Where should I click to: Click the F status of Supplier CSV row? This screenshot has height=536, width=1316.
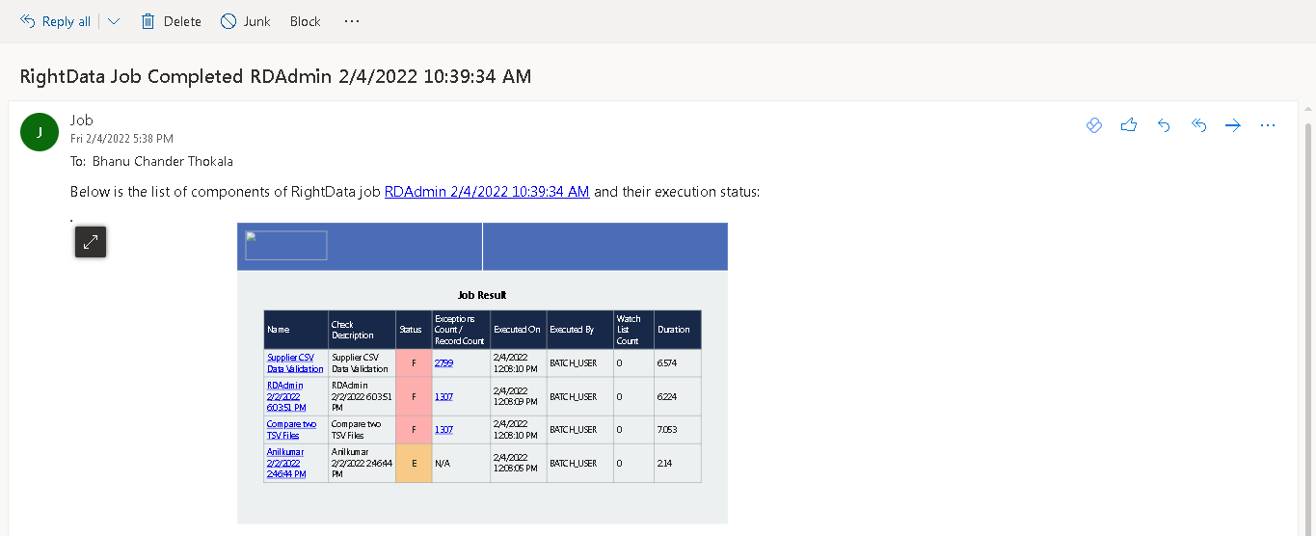pyautogui.click(x=413, y=363)
